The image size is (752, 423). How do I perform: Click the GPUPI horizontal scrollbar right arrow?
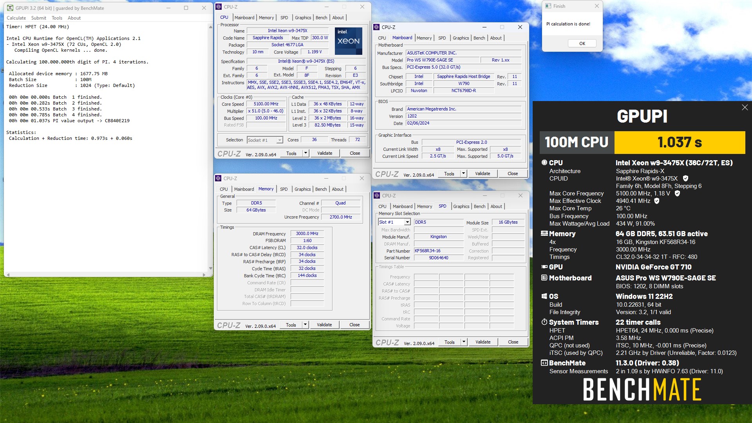click(204, 275)
